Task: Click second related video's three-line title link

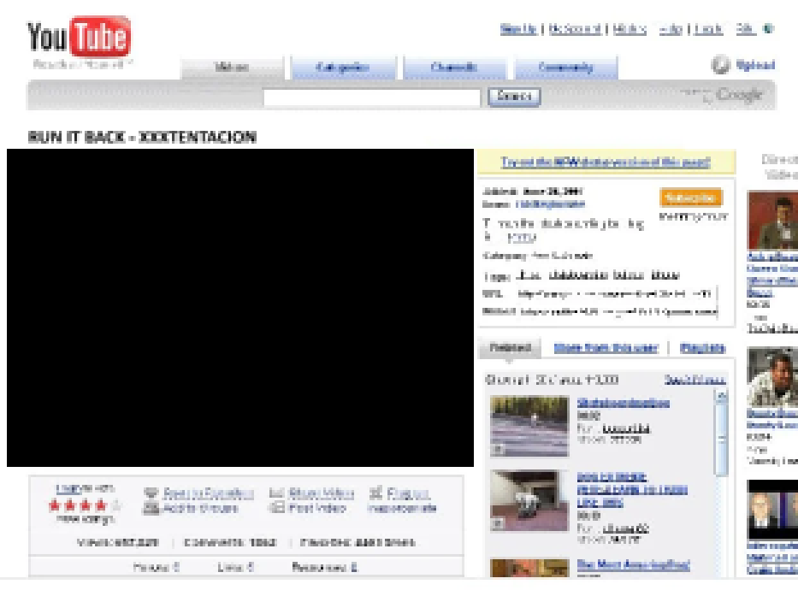Action: point(632,489)
